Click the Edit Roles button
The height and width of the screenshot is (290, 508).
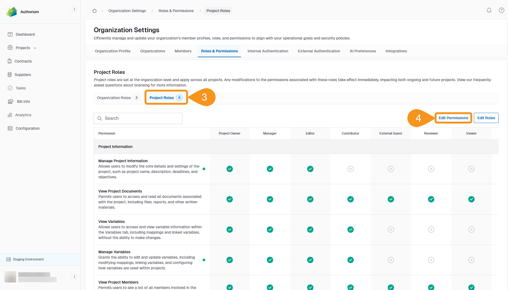pos(486,118)
